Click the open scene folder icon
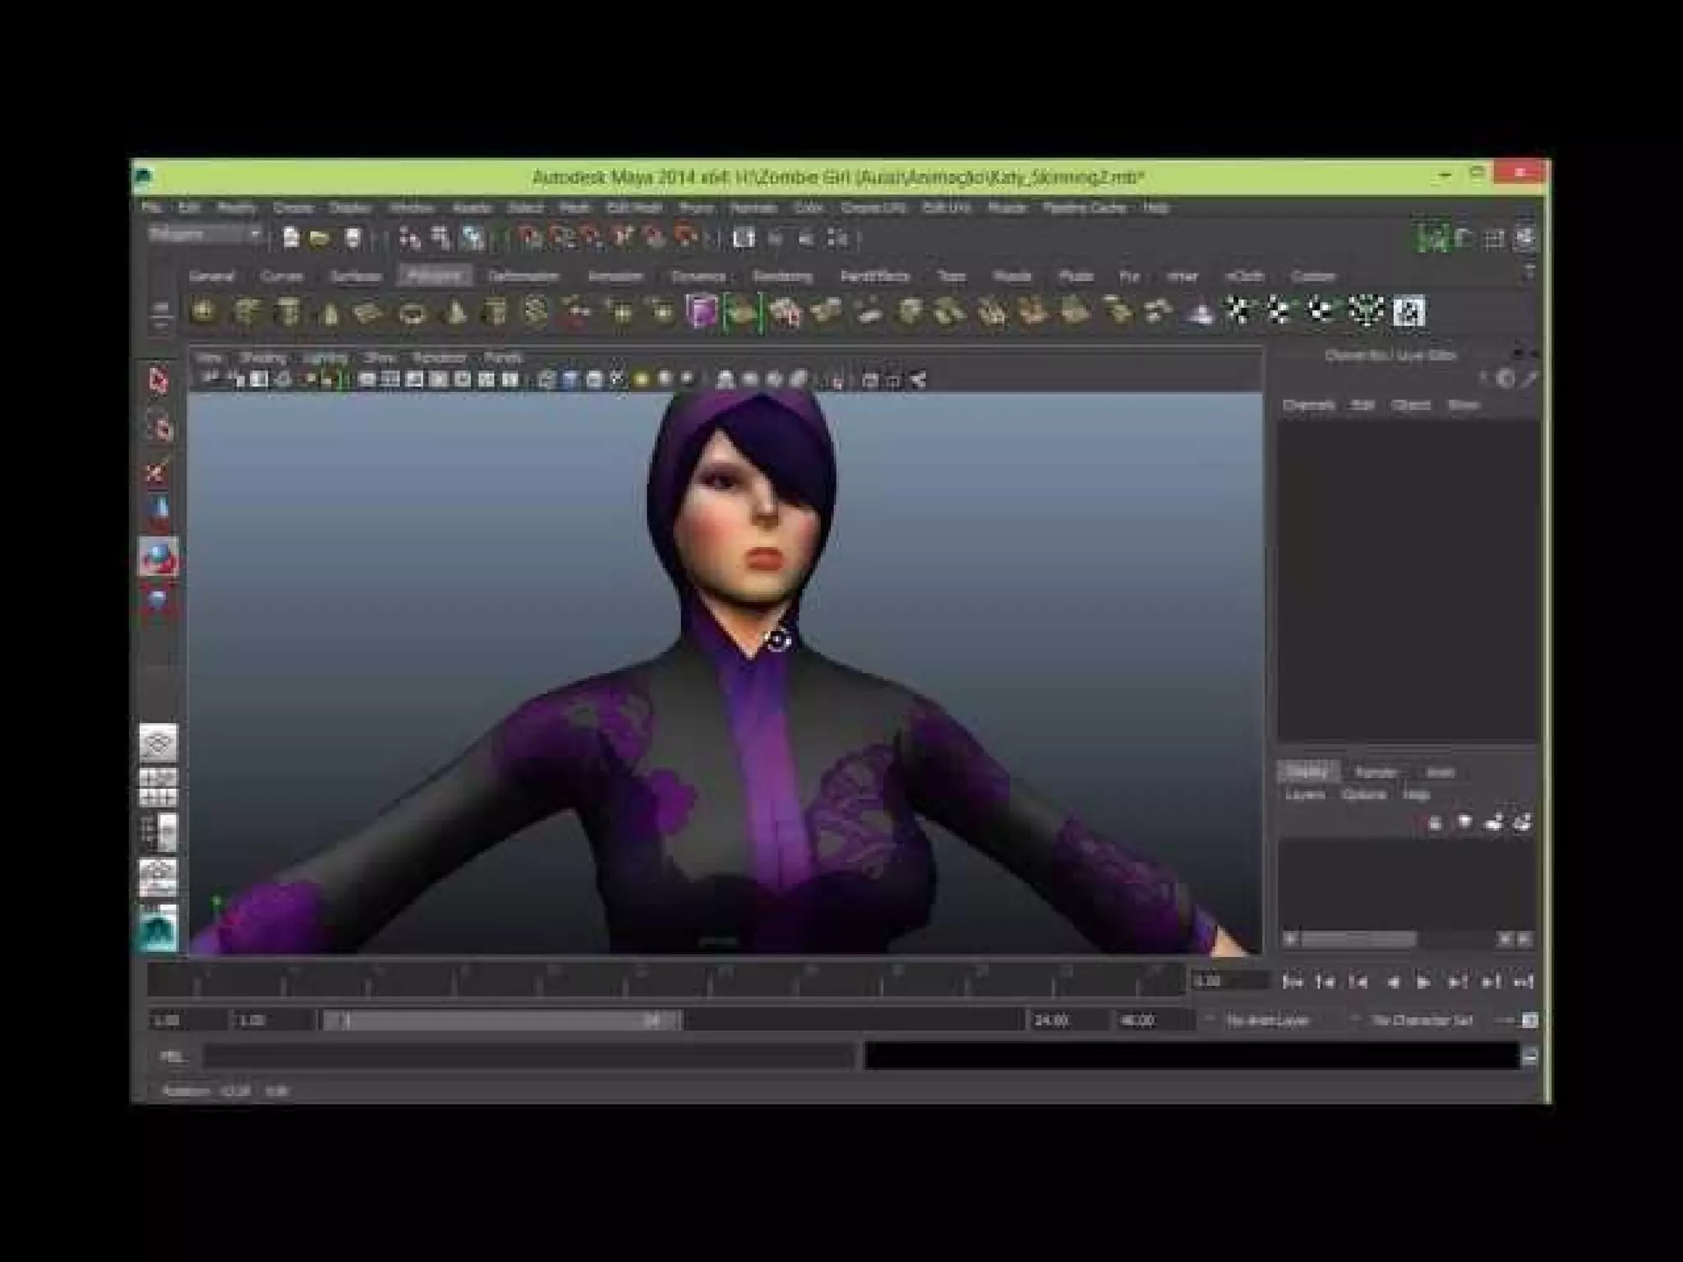The height and width of the screenshot is (1262, 1683). [x=320, y=238]
